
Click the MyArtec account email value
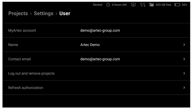100,30
